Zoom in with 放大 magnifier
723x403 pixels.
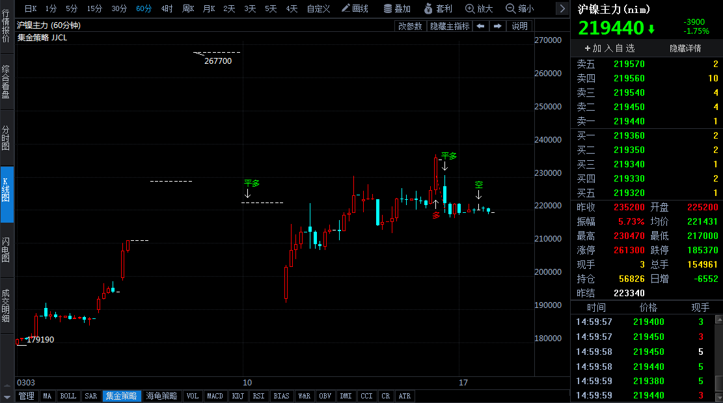coord(479,8)
